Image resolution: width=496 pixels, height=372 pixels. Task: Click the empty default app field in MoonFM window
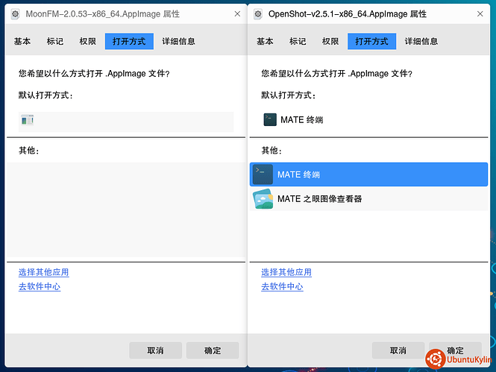(126, 122)
